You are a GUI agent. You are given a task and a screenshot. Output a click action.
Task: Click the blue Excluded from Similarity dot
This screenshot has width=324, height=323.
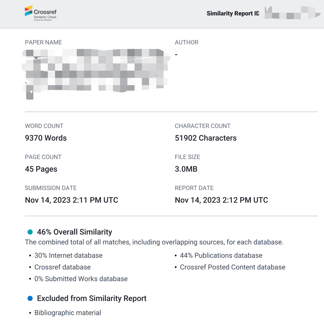[x=30, y=299]
